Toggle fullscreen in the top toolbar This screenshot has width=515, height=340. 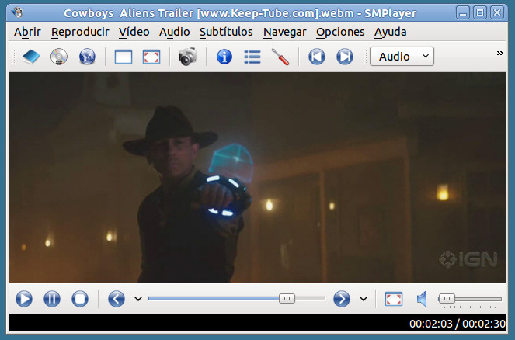[151, 57]
